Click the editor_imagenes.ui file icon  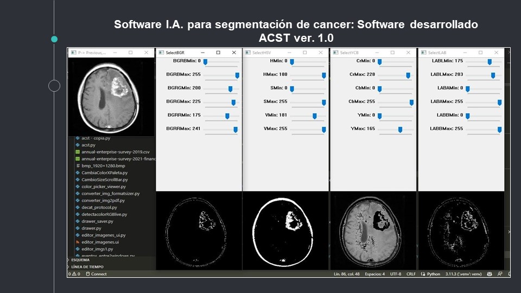pyautogui.click(x=77, y=242)
